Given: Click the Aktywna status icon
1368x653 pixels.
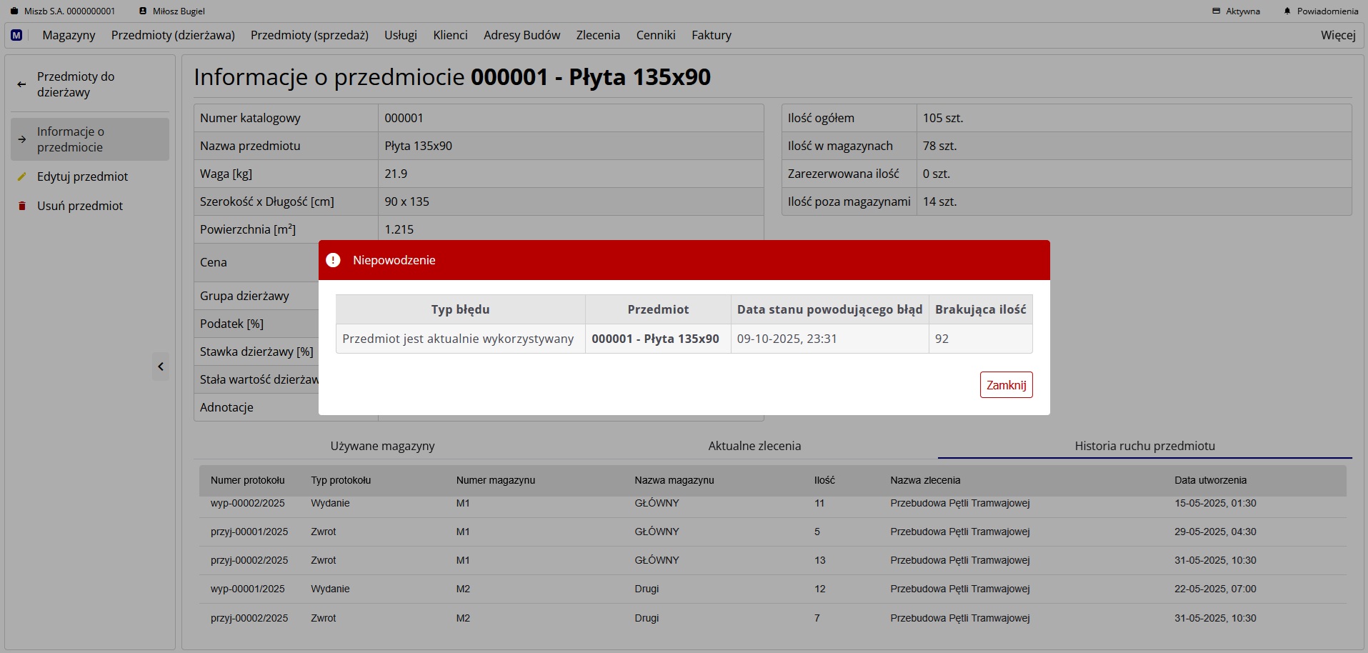Looking at the screenshot, I should click(1217, 11).
